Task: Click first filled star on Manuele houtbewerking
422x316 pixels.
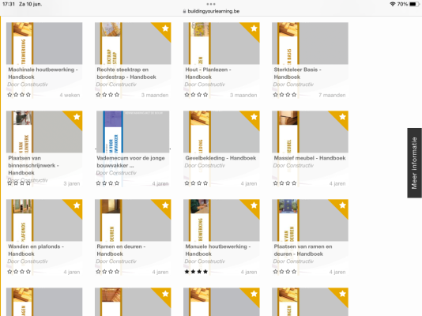Action: click(187, 272)
